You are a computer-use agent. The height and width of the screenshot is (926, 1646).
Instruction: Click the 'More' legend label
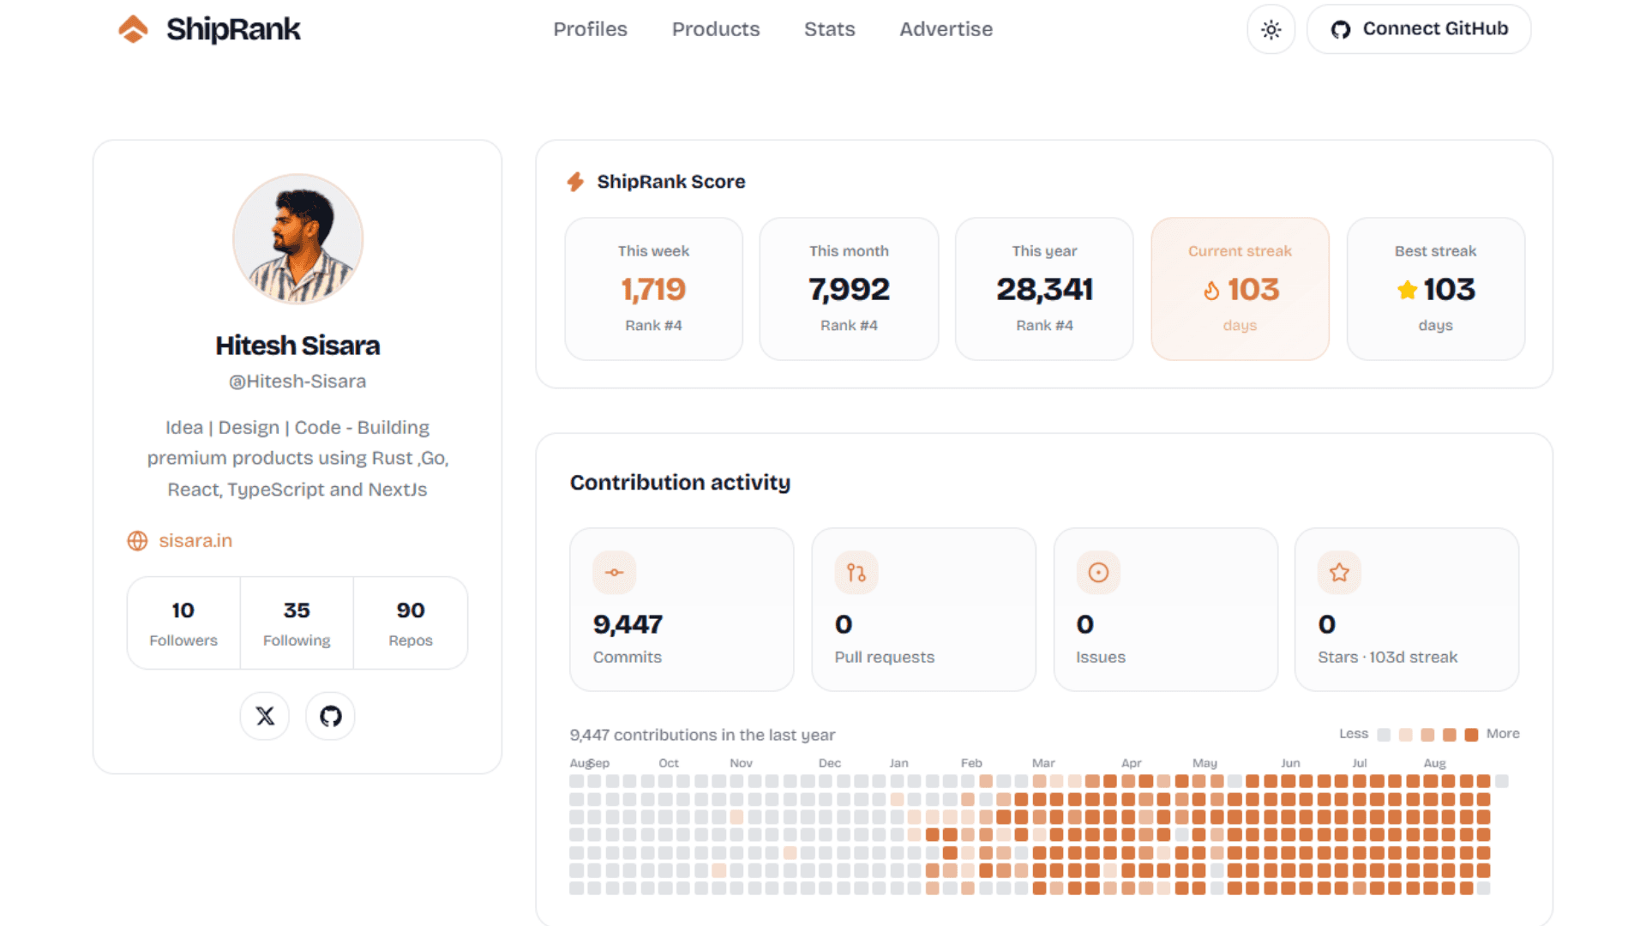1503,734
